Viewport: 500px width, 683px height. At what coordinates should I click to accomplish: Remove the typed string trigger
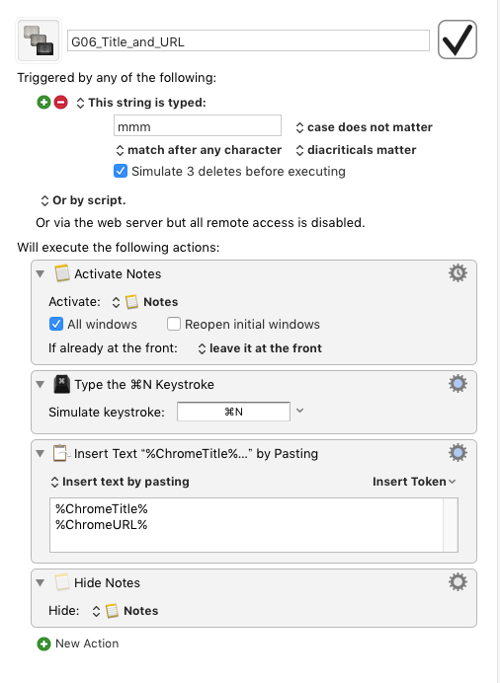tap(60, 103)
